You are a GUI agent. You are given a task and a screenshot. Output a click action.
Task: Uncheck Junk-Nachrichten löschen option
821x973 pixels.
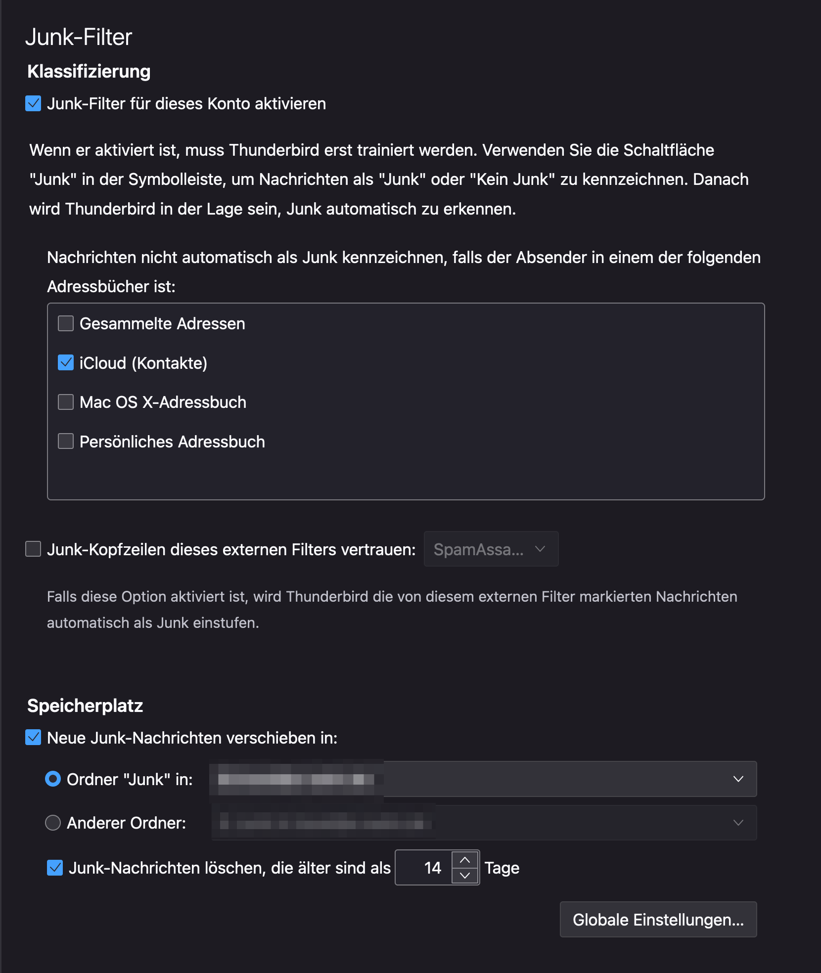[x=55, y=868]
